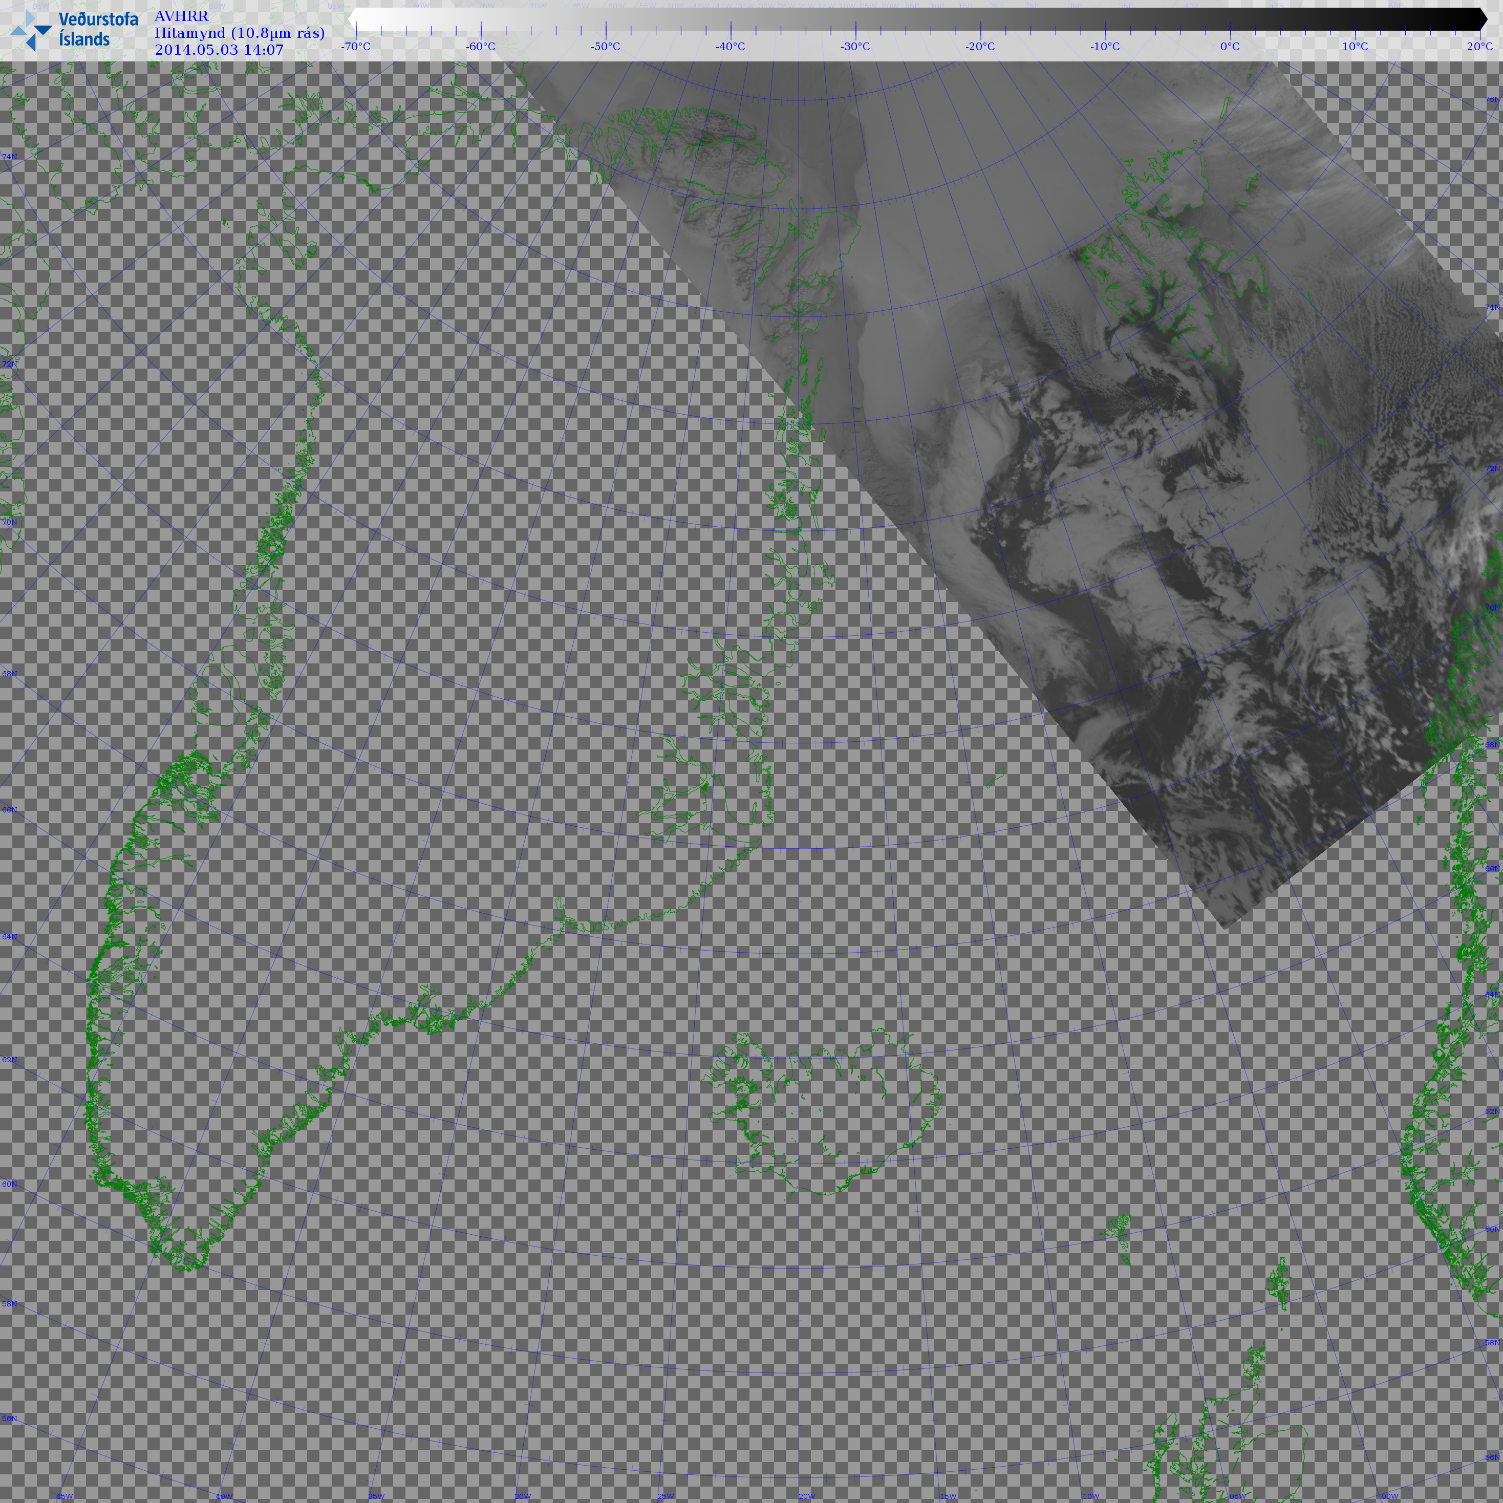Image resolution: width=1503 pixels, height=1503 pixels.
Task: Click the 0°C label on temperature scale
Action: coord(1230,46)
